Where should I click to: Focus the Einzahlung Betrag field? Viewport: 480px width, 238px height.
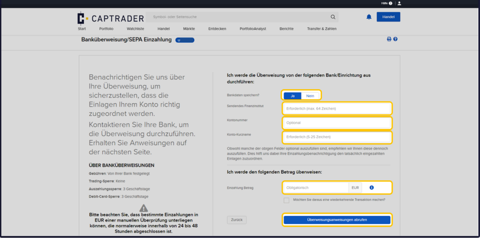316,187
